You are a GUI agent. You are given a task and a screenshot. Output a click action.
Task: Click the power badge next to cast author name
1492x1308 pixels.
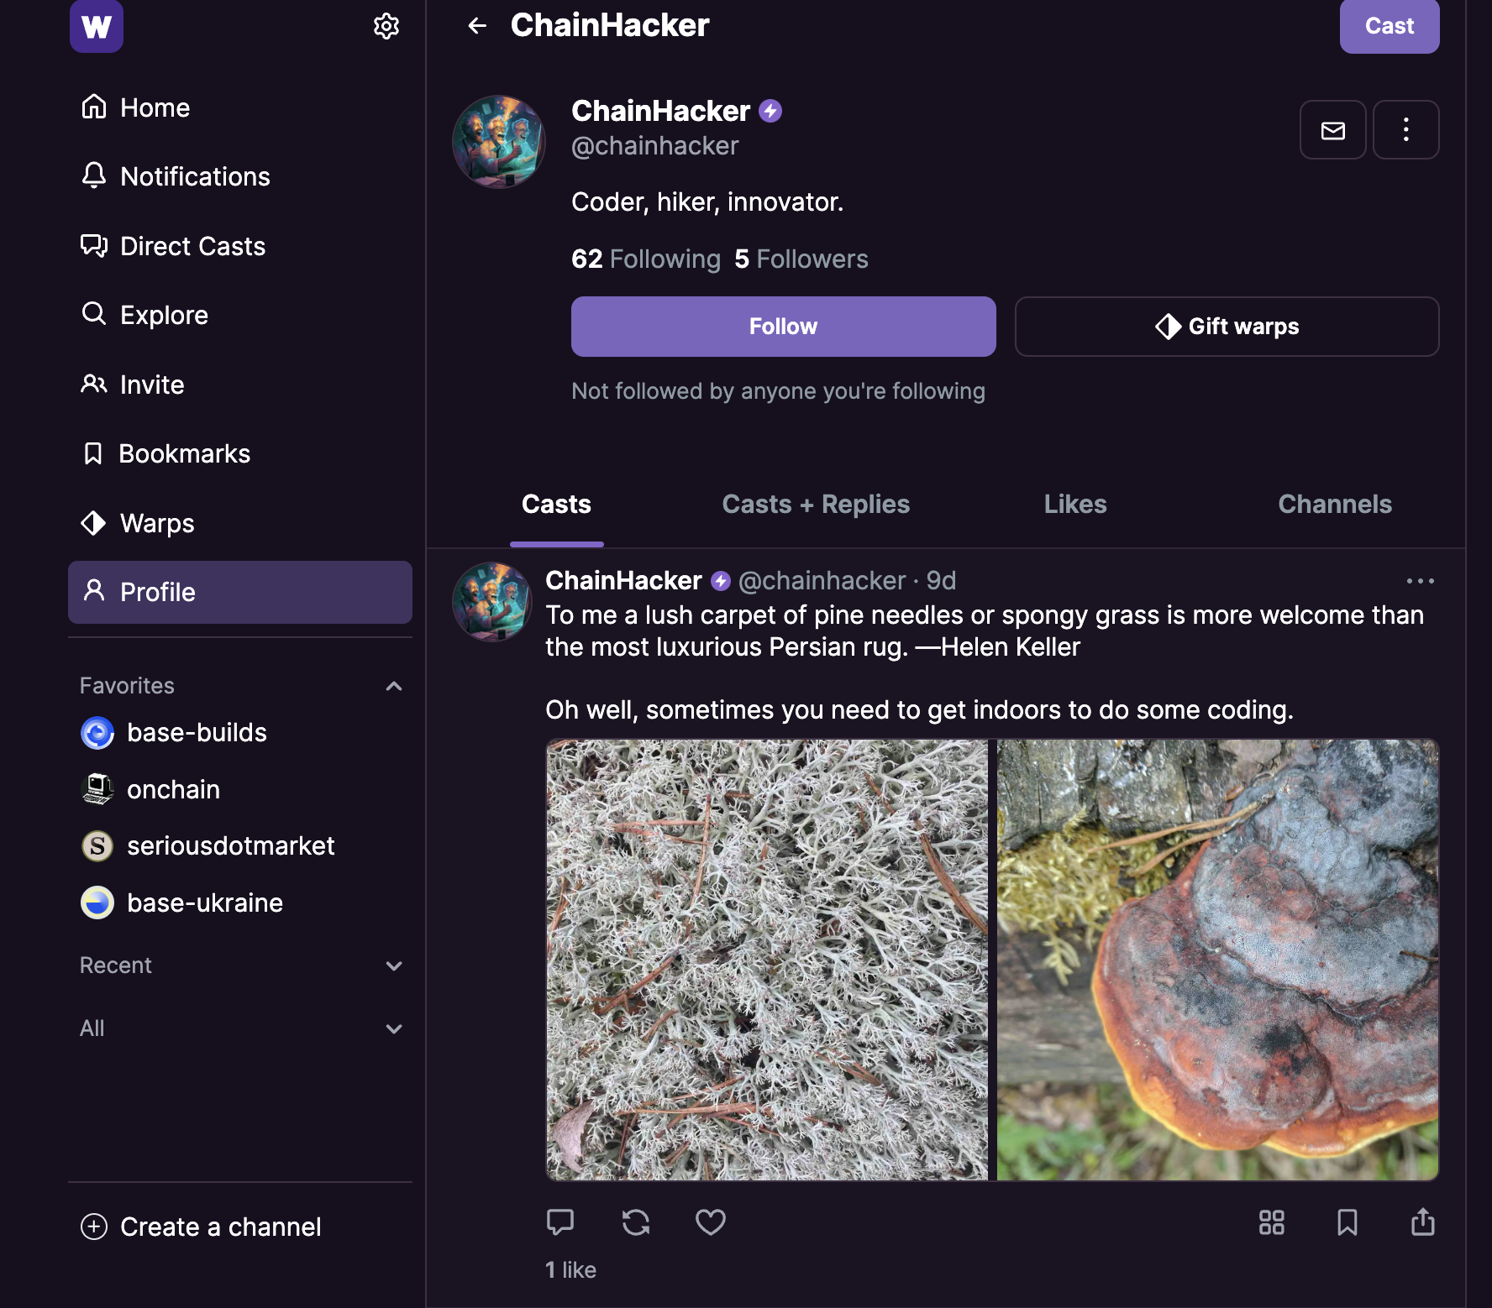tap(721, 580)
